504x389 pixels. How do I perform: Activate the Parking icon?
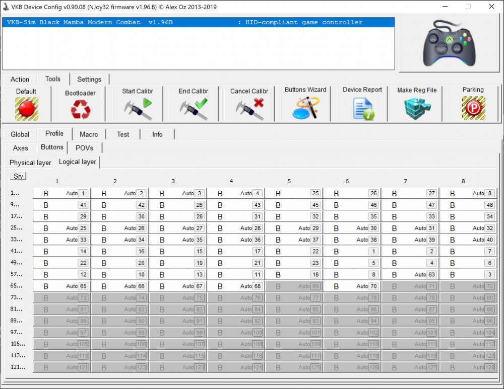point(473,108)
